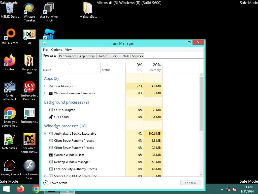Click the Task Manager title bar icon

[x=44, y=43]
